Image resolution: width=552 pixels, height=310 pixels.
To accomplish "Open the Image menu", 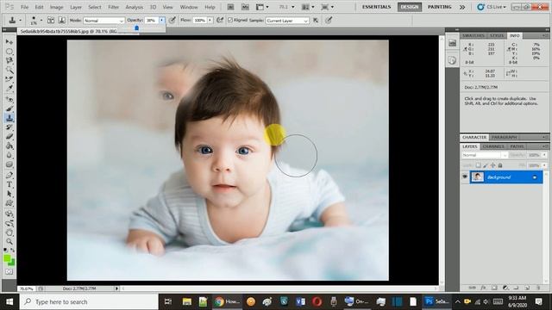I will click(x=56, y=7).
